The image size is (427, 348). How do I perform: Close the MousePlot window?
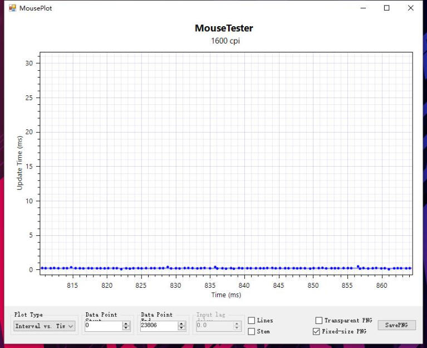point(411,8)
